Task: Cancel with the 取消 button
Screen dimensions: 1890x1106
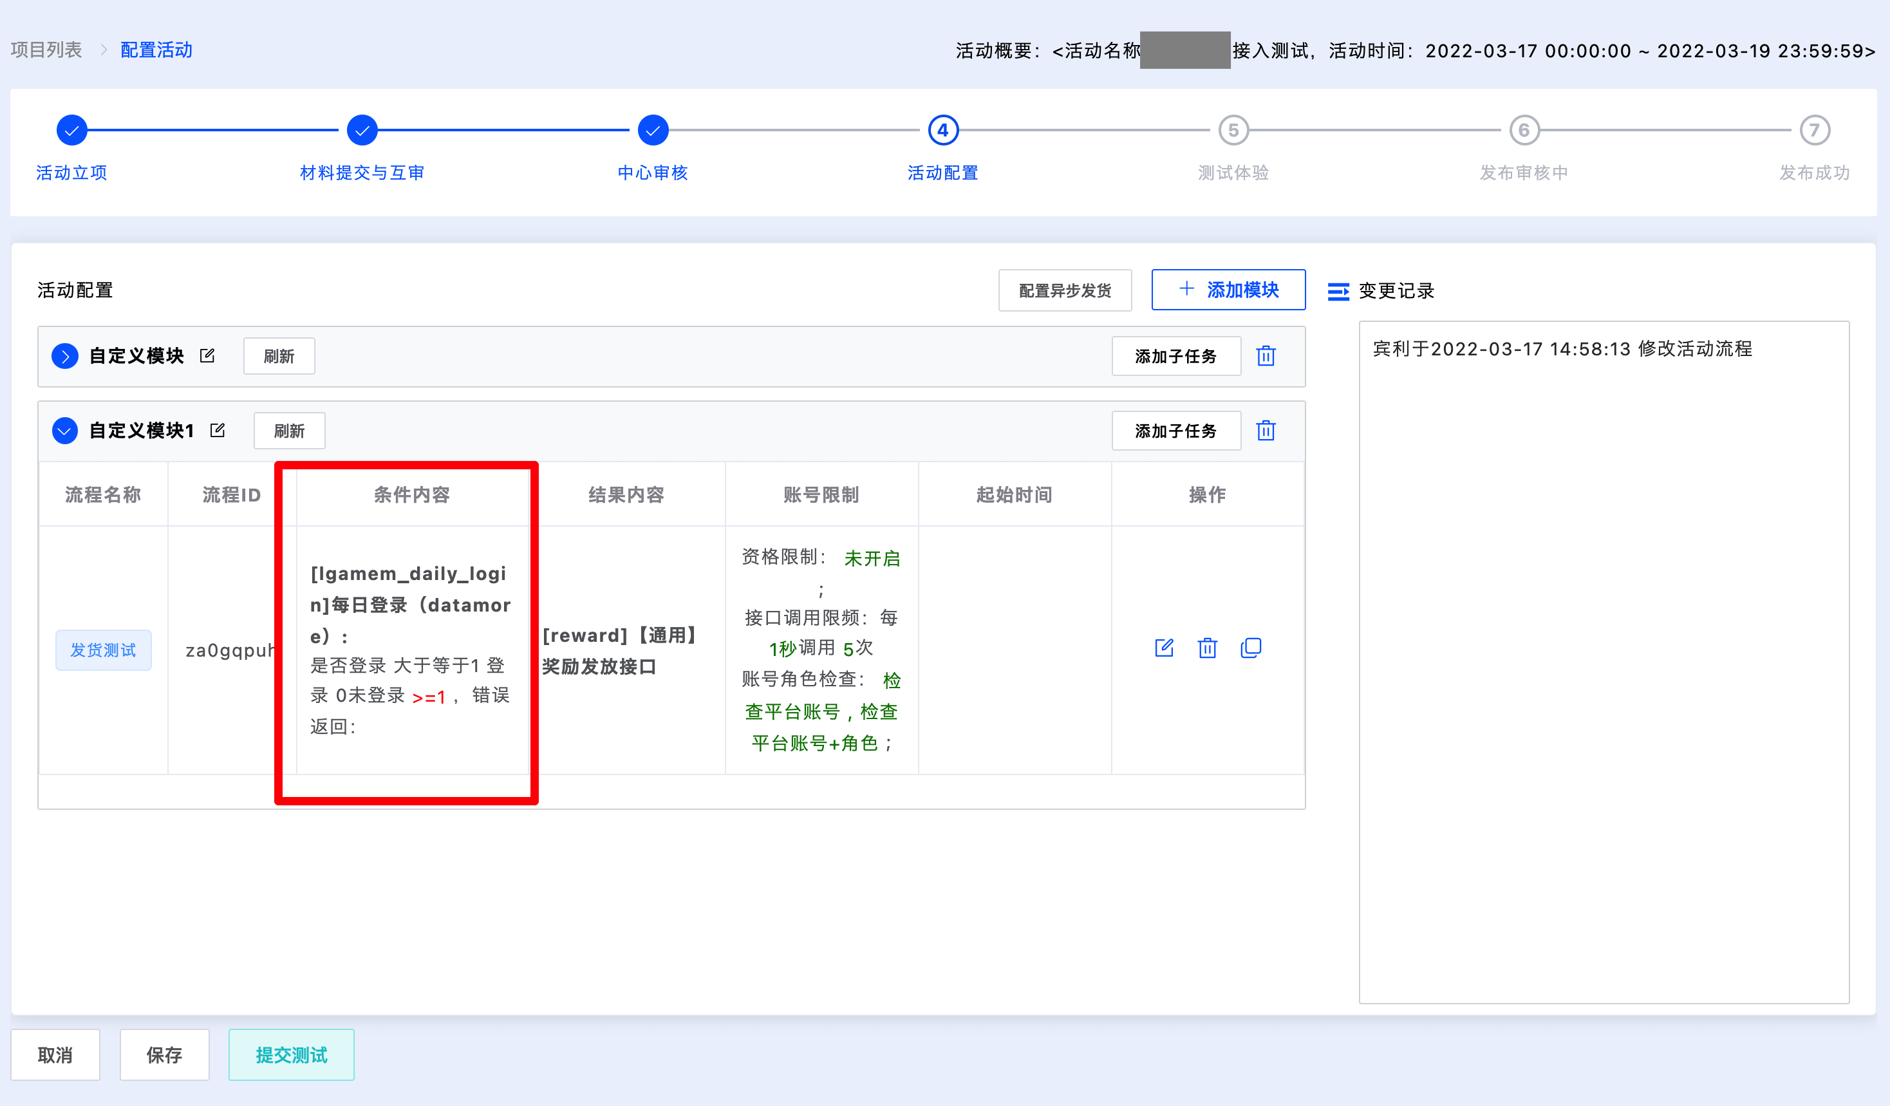Action: tap(55, 1055)
